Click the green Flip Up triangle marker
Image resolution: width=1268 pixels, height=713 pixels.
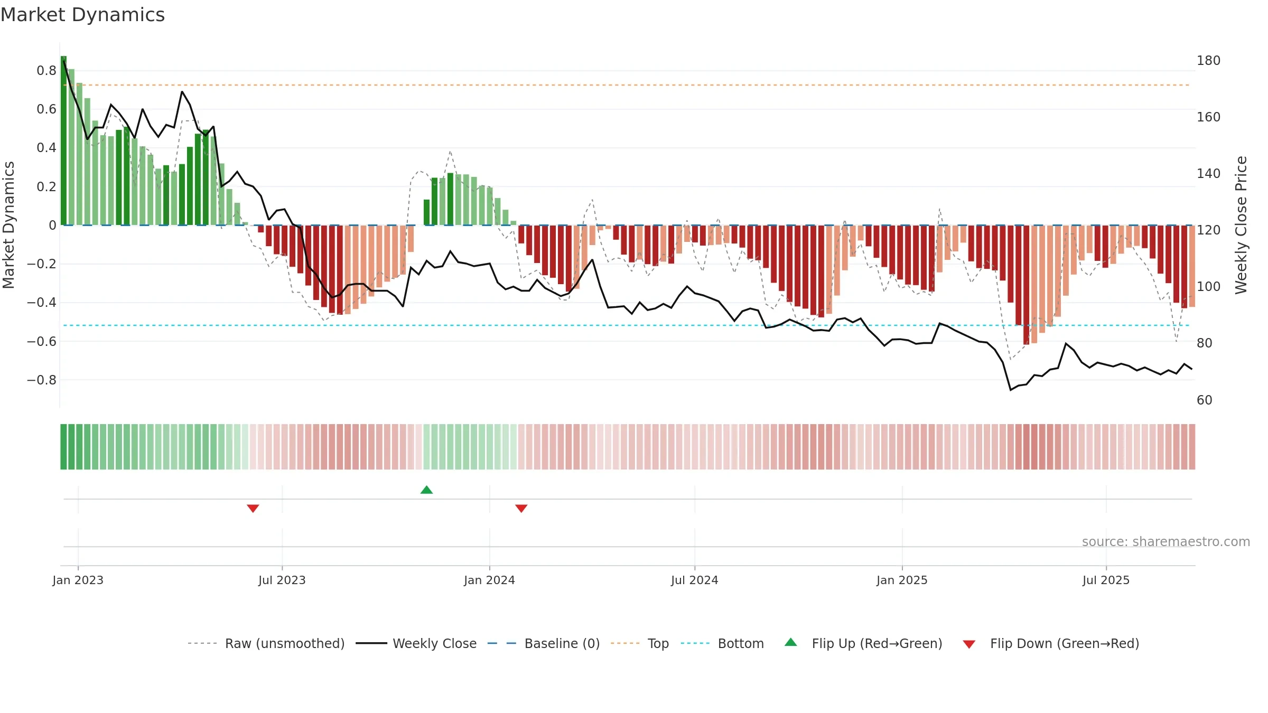click(x=426, y=490)
